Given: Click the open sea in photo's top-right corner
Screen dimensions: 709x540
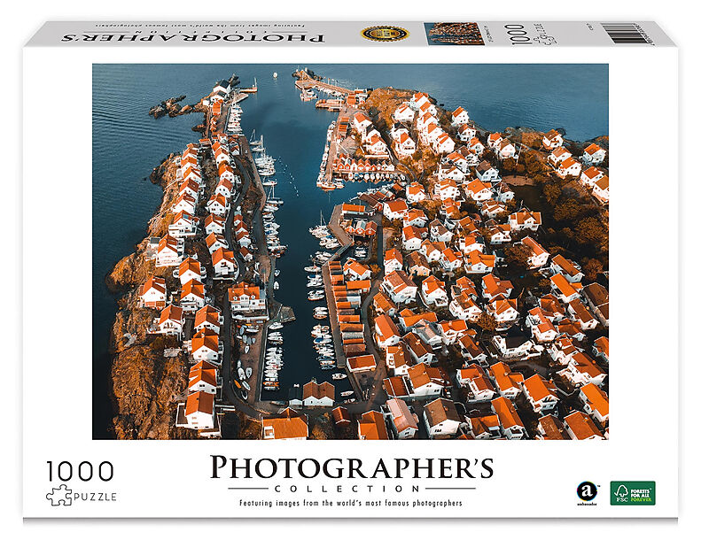Looking at the screenshot, I should click(549, 89).
